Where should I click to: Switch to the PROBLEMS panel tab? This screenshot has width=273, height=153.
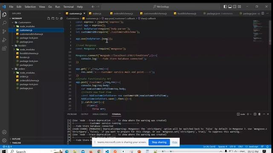point(72,114)
